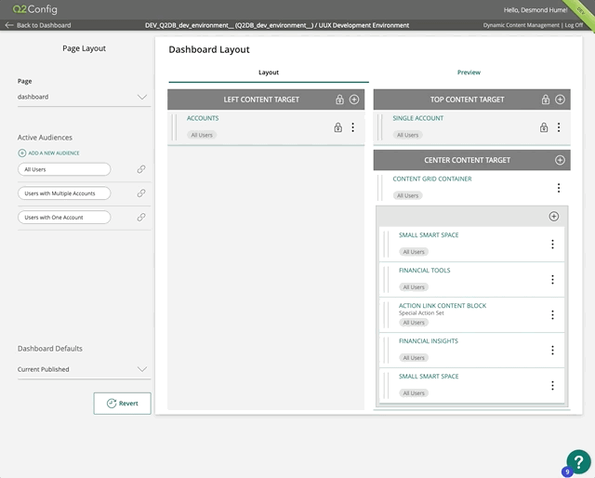The image size is (595, 478).
Task: Go Back to Dashboard
Action: click(44, 25)
